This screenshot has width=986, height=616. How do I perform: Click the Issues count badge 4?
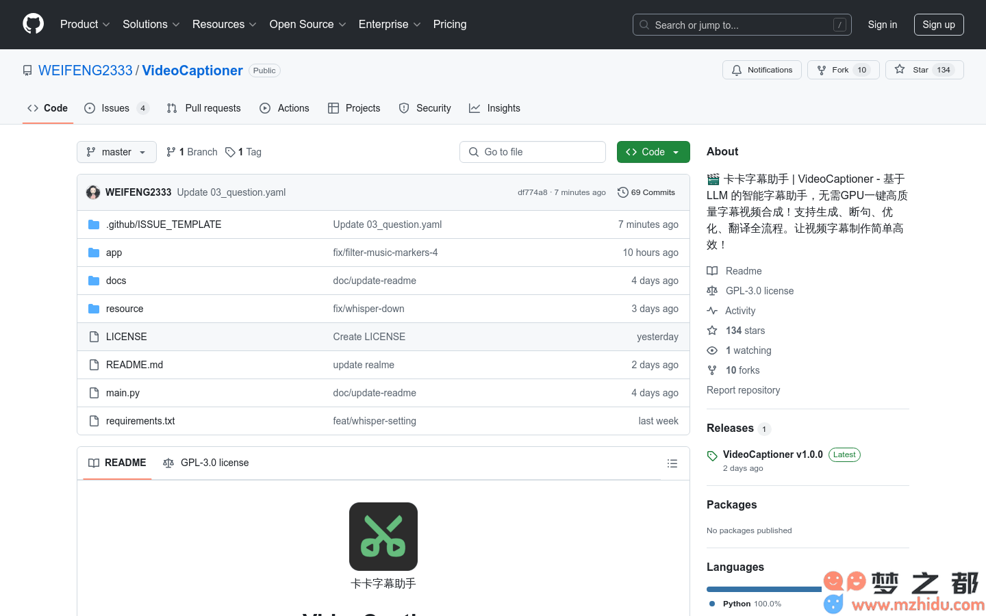point(142,108)
